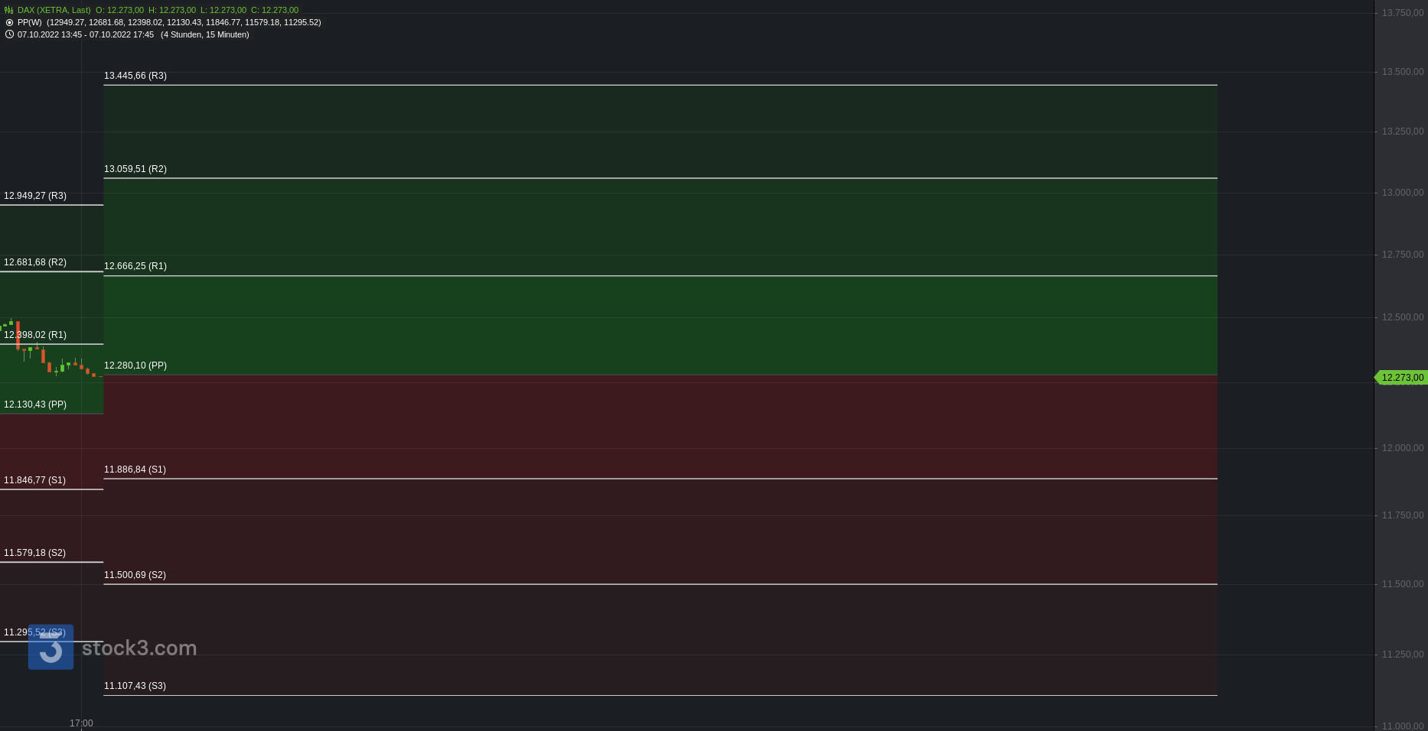The image size is (1428, 731).
Task: Select the 13.059,51 (R2) pivot label
Action: (x=135, y=169)
